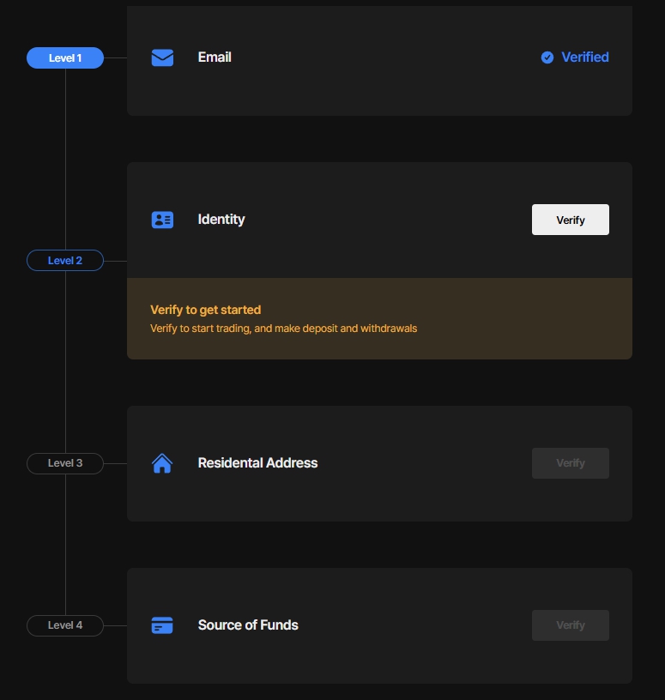The width and height of the screenshot is (665, 700).
Task: Click the Email envelope icon
Action: [x=162, y=57]
